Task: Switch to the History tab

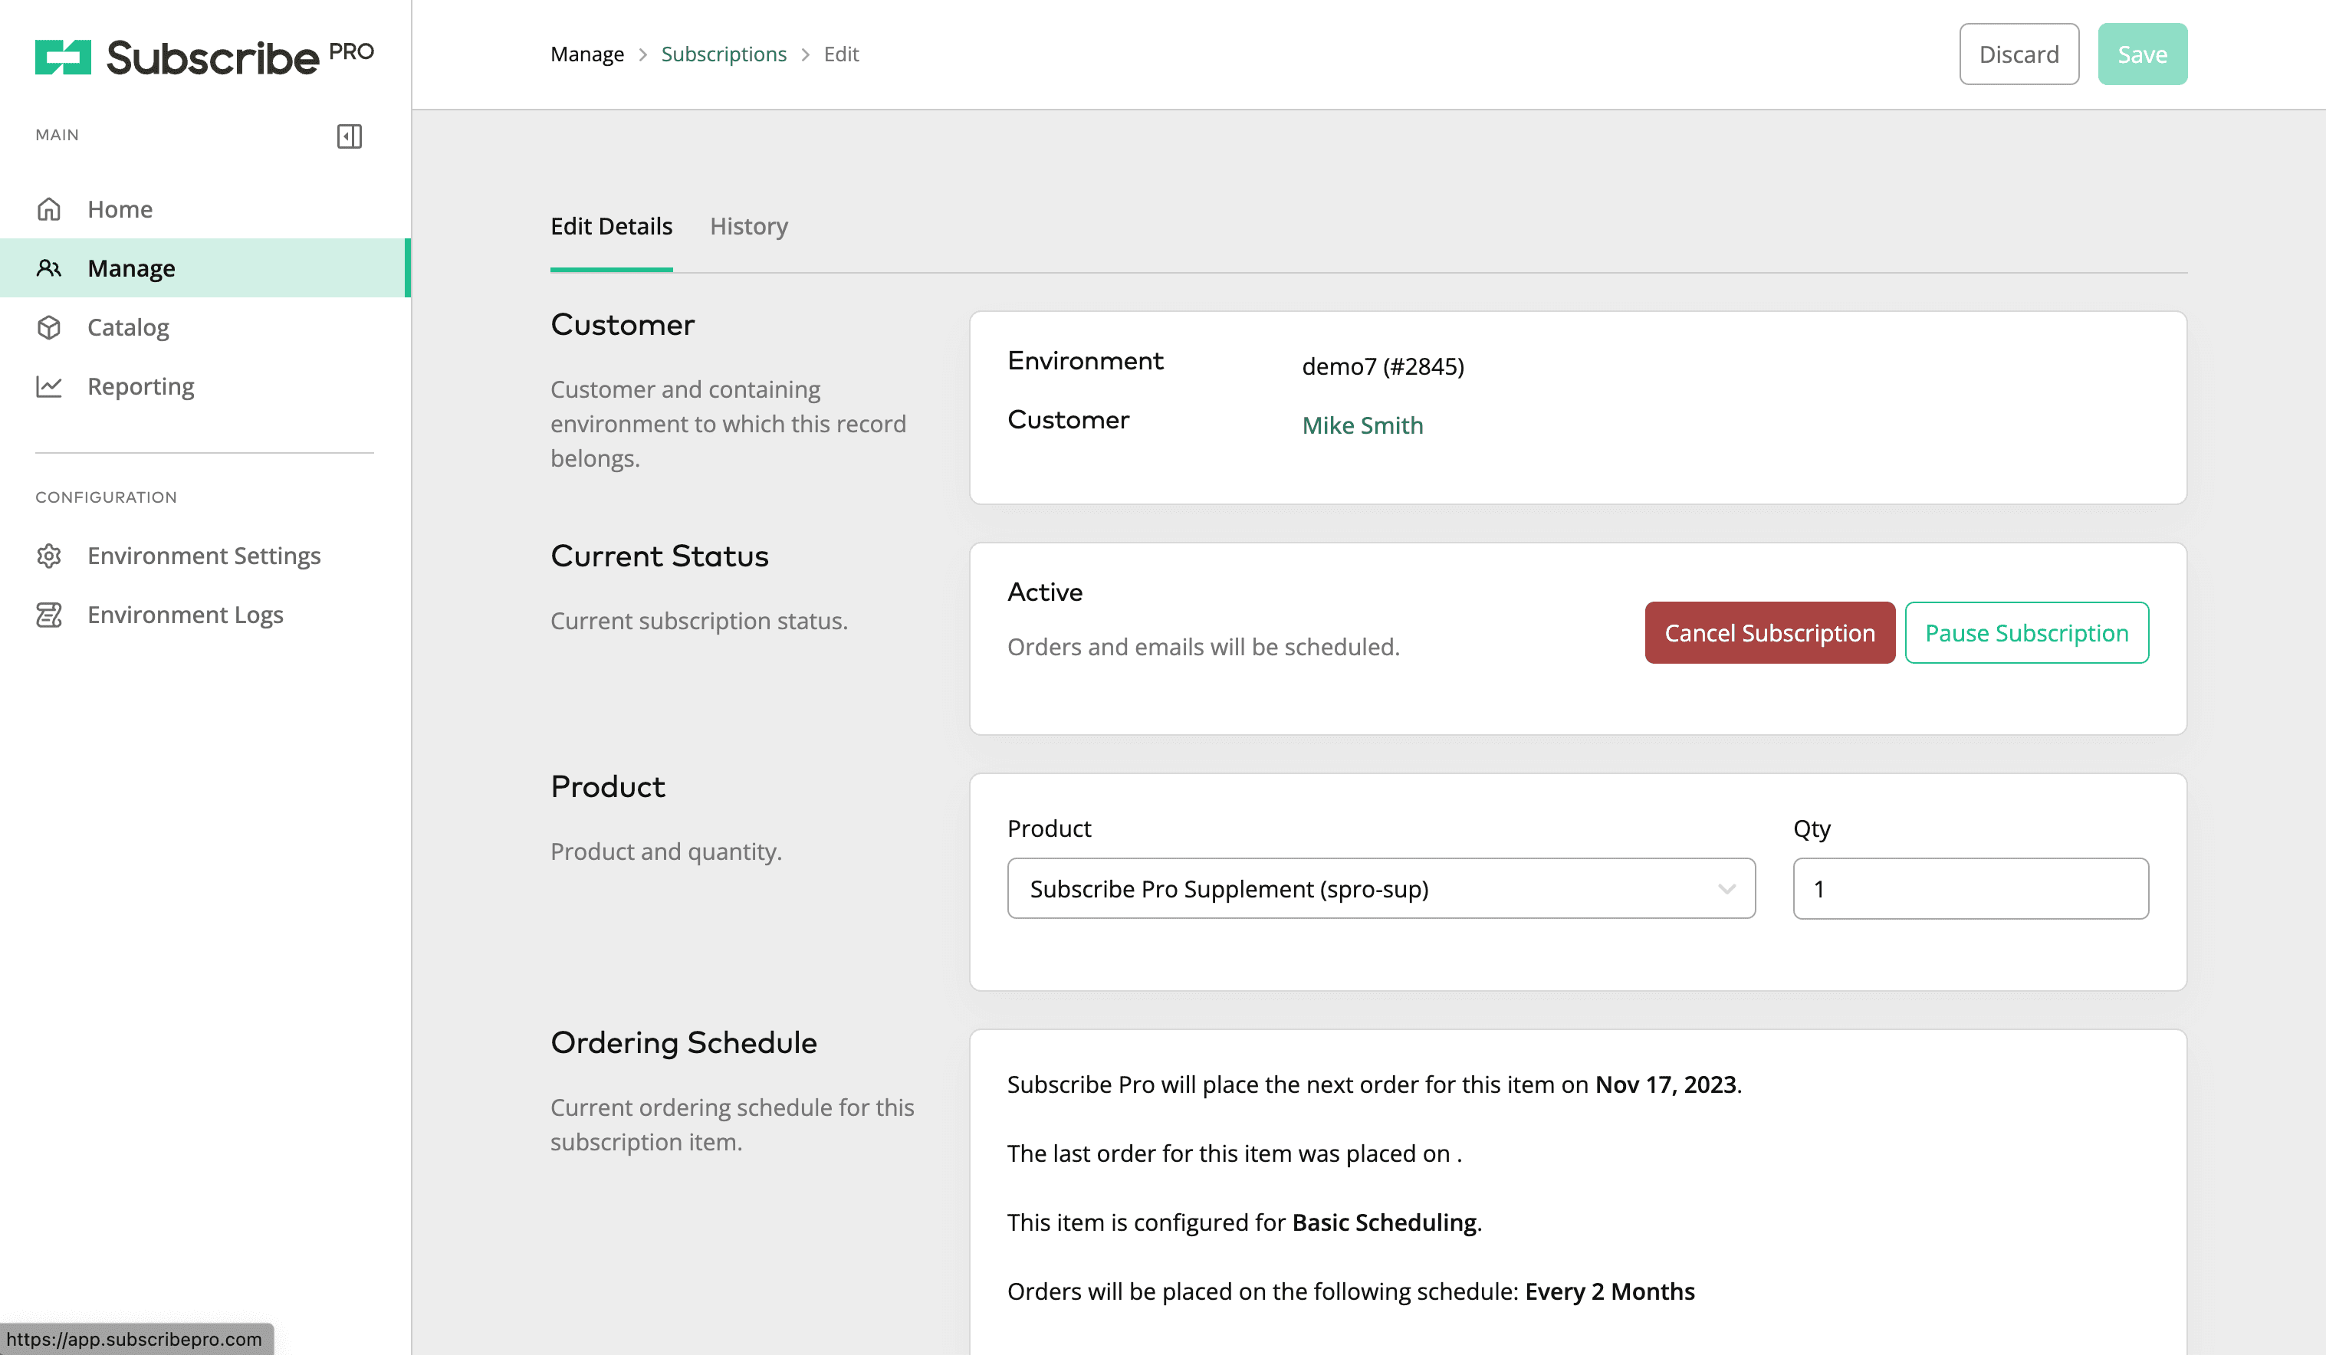Action: pos(748,226)
